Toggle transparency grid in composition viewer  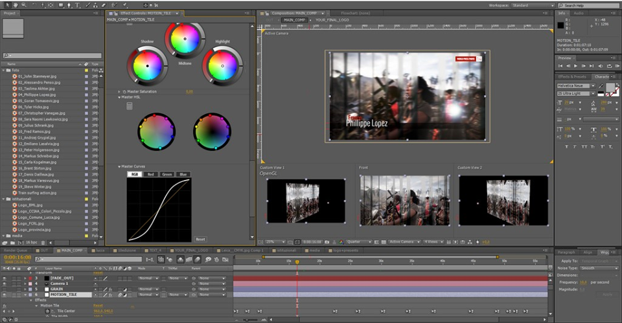[x=384, y=241]
